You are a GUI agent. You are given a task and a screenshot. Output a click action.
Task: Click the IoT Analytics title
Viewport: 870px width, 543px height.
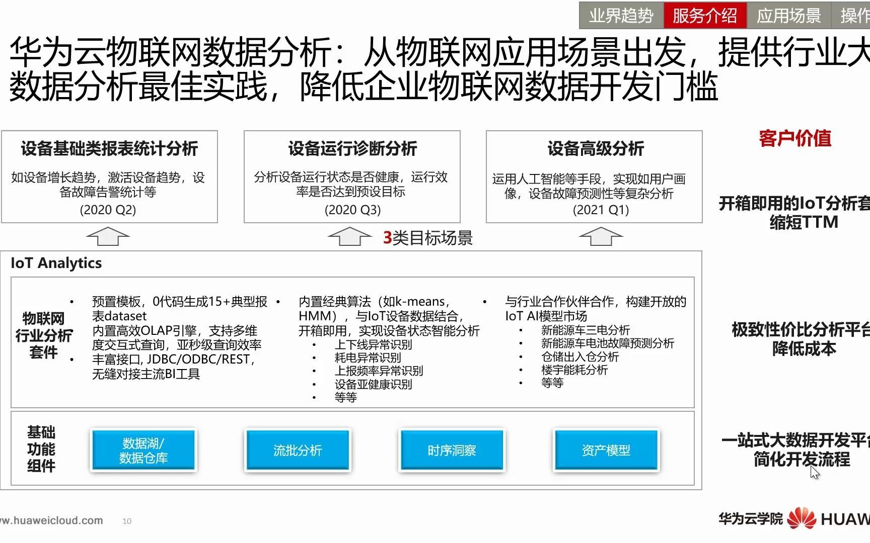point(56,263)
